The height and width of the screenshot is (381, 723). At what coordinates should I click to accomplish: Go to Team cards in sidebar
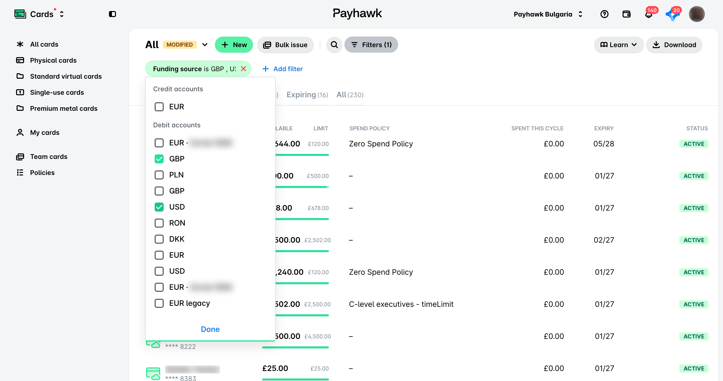(x=48, y=156)
